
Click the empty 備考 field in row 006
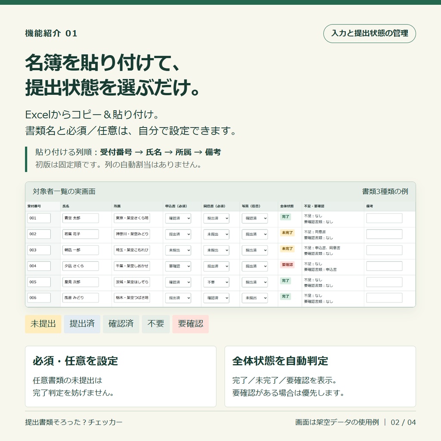(x=384, y=298)
